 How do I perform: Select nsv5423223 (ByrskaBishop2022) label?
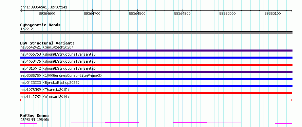(50, 83)
